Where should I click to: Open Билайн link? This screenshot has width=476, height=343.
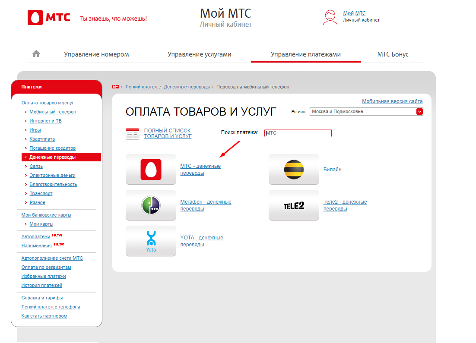tap(333, 170)
